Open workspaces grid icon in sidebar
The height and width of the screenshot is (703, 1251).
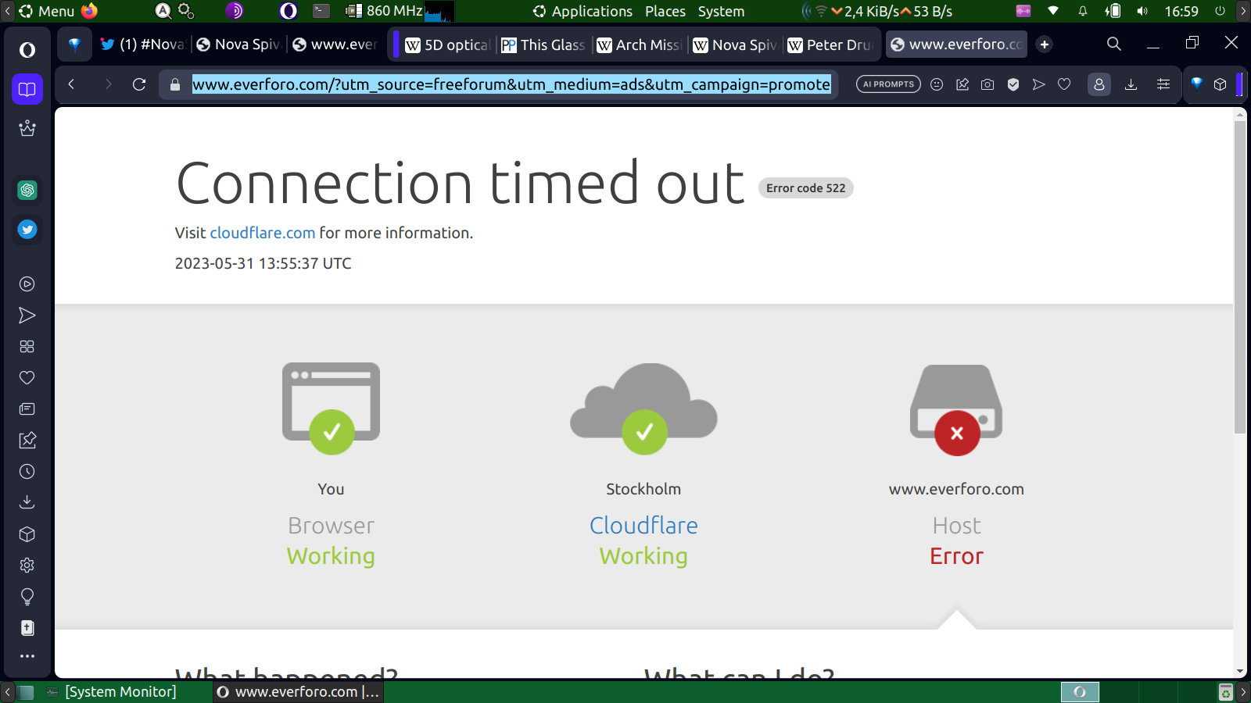tap(27, 347)
